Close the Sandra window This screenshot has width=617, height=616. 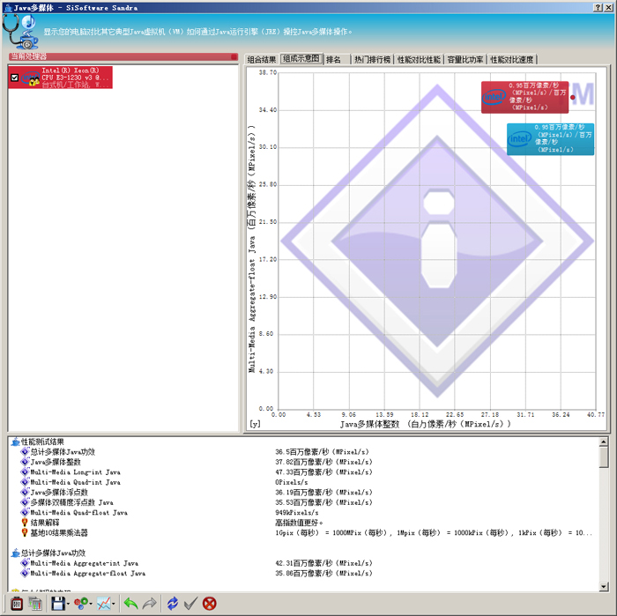pos(607,7)
